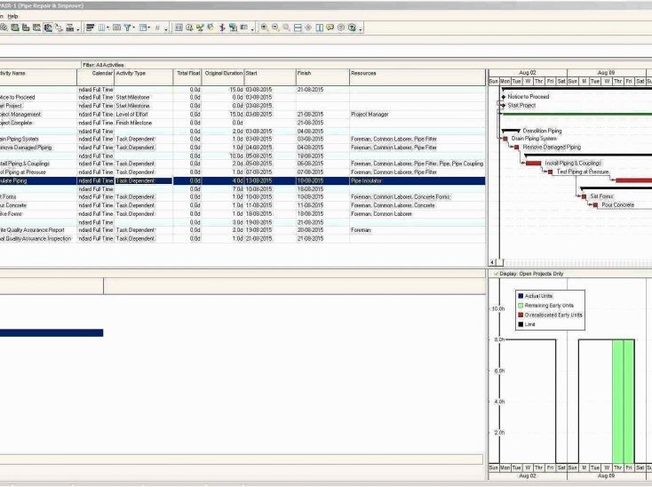
Task: Click the Remaining Early Units green legend swatch
Action: pos(521,305)
